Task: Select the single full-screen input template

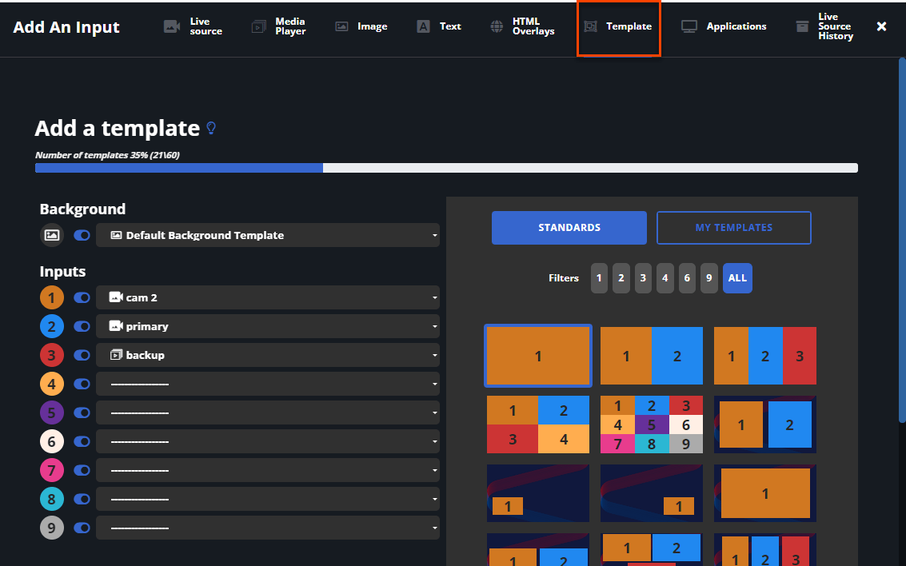Action: coord(538,356)
